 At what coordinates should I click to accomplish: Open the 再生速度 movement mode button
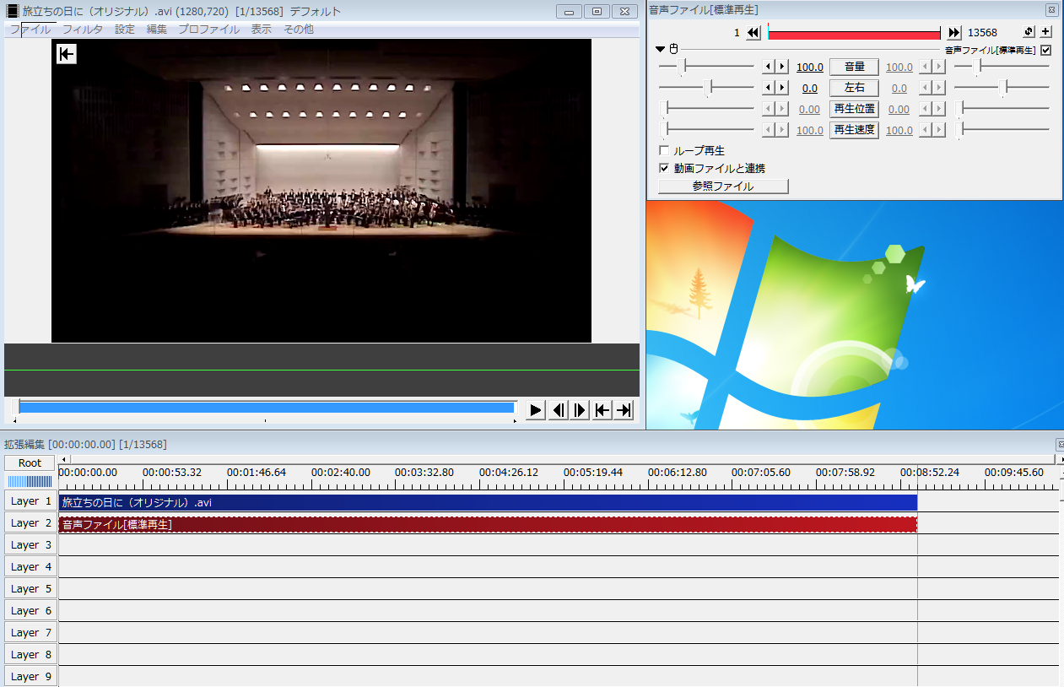[x=854, y=130]
